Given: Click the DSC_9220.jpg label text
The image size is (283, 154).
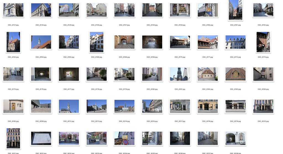Looking at the screenshot, I should [263, 121].
